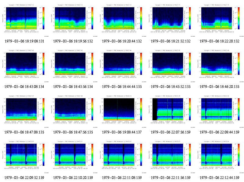Open the 18:19:56.132 spectrogram thumbnail

click(73, 20)
